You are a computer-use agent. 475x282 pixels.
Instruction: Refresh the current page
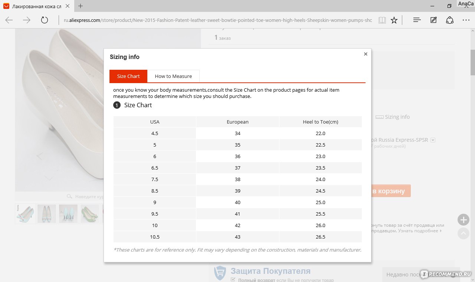click(x=45, y=20)
